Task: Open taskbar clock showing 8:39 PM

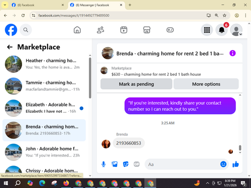Action: coord(230,183)
